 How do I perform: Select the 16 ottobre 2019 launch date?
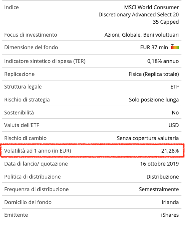pyautogui.click(x=160, y=164)
